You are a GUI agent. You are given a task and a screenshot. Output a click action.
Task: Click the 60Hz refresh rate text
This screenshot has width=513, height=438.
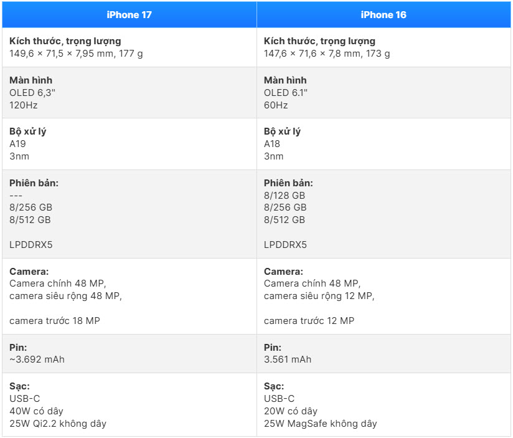(x=276, y=105)
